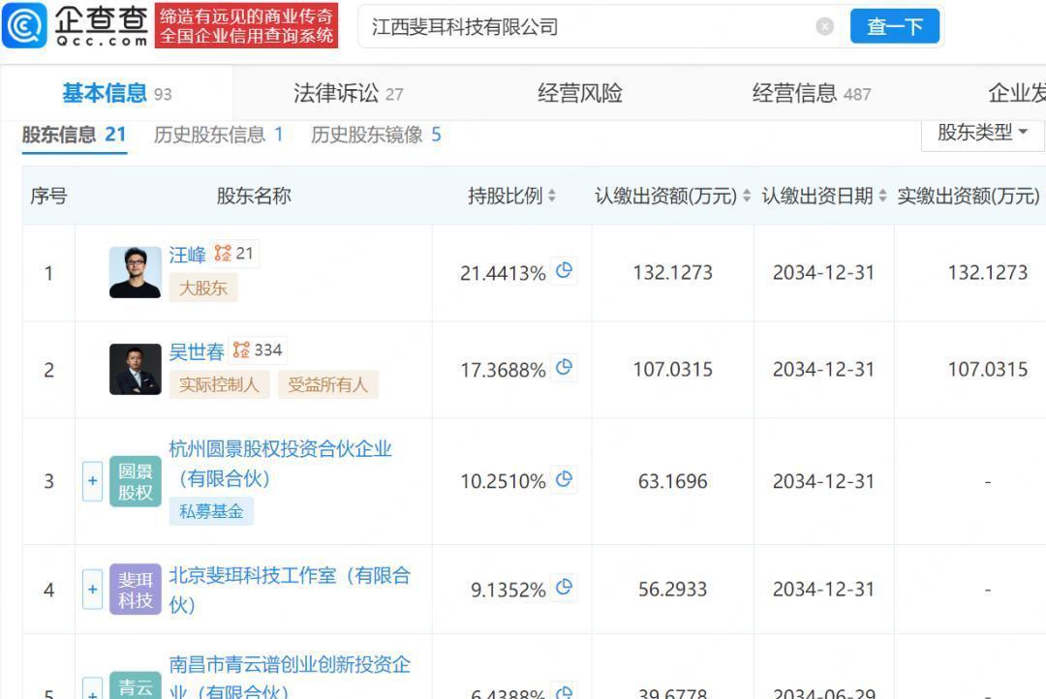Open the 股东类型 dropdown
Viewport: 1046px width, 699px height.
point(982,133)
